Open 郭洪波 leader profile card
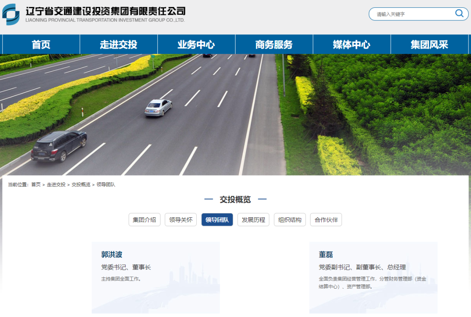 [156, 278]
